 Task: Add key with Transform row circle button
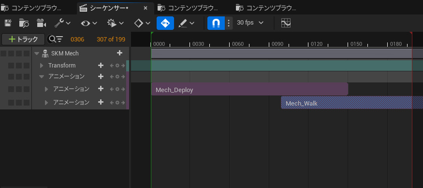point(117,66)
